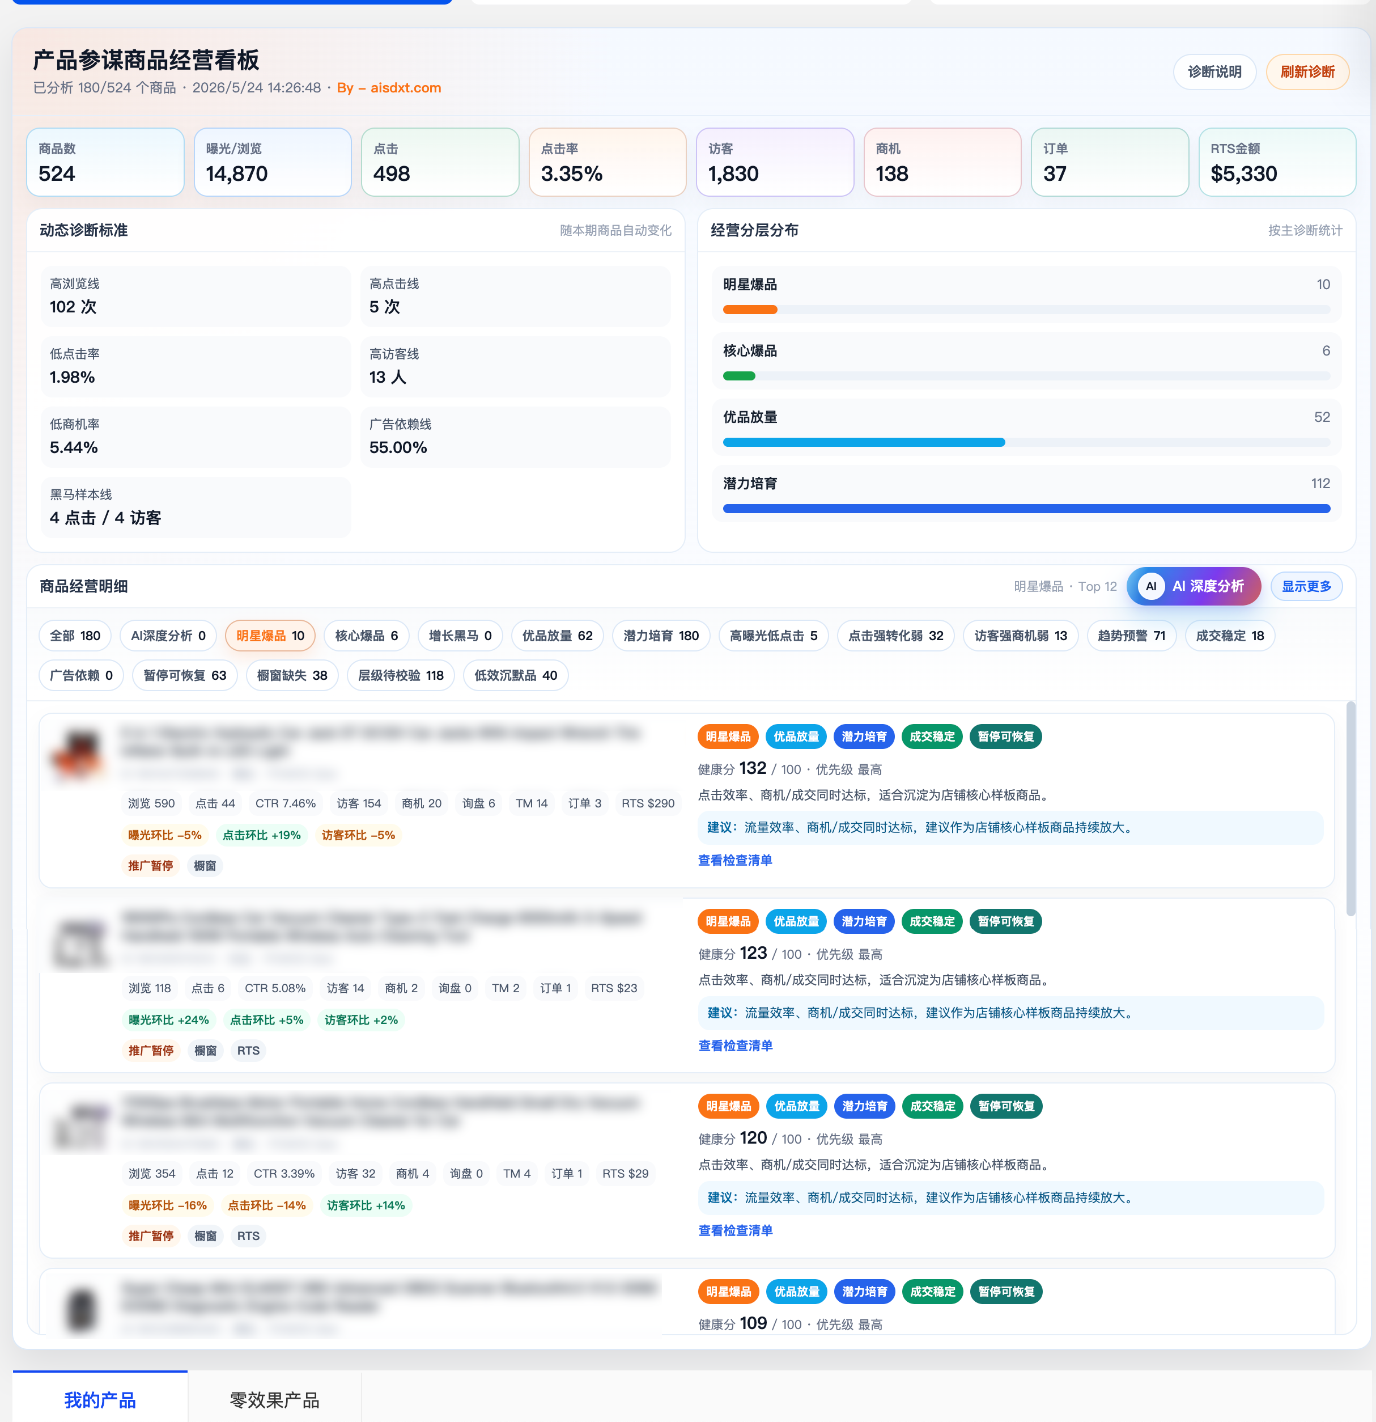
Task: Click the 商机 138 summary card
Action: [x=943, y=162]
